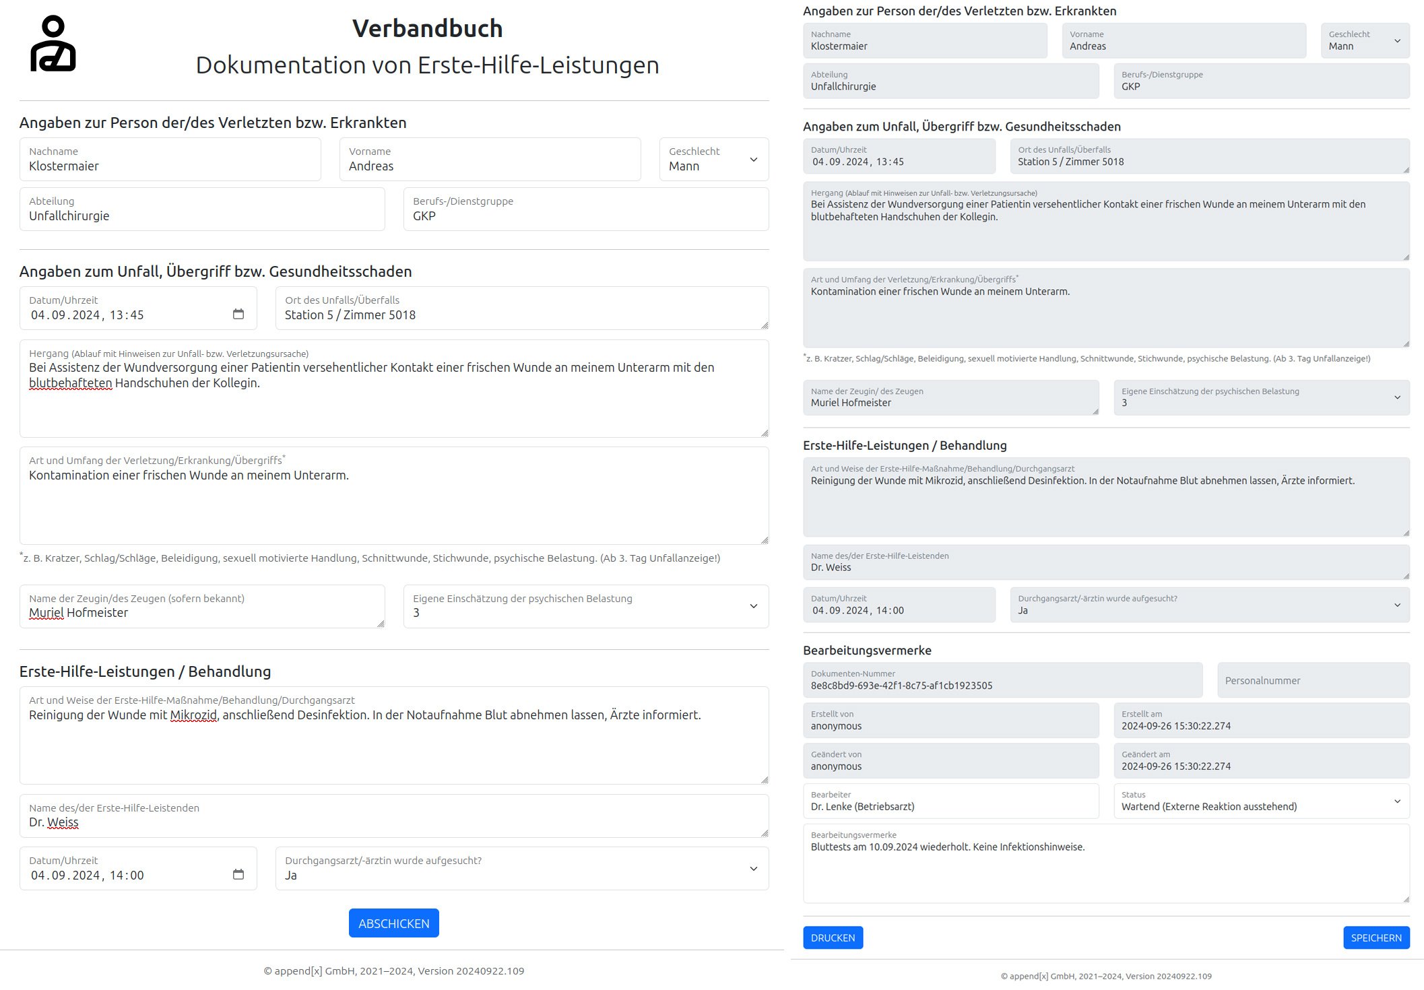Open calendar picker for treatment Datum/Uhrzeit 14:00

(x=238, y=875)
